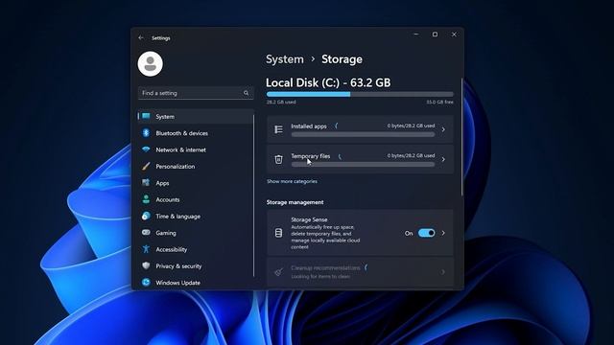
Task: Click the Installed apps usage bar
Action: [x=363, y=134]
